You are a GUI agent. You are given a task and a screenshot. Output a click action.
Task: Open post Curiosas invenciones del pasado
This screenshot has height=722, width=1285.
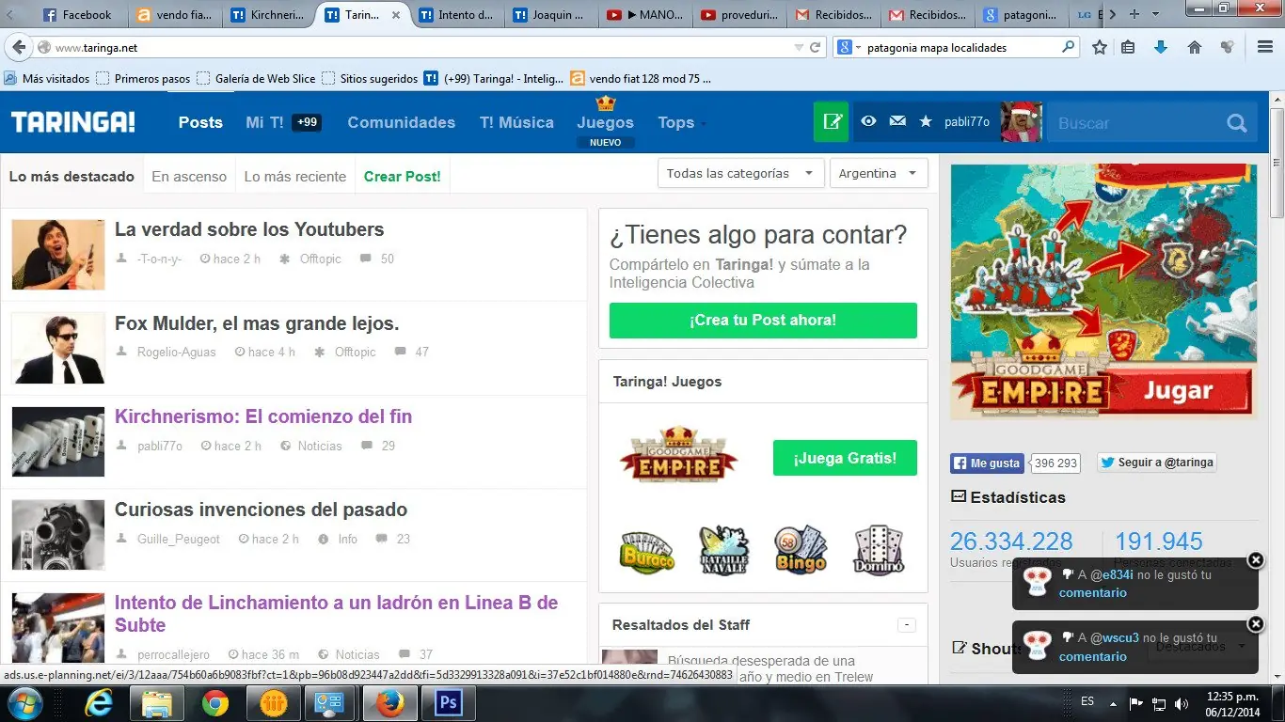tap(261, 510)
